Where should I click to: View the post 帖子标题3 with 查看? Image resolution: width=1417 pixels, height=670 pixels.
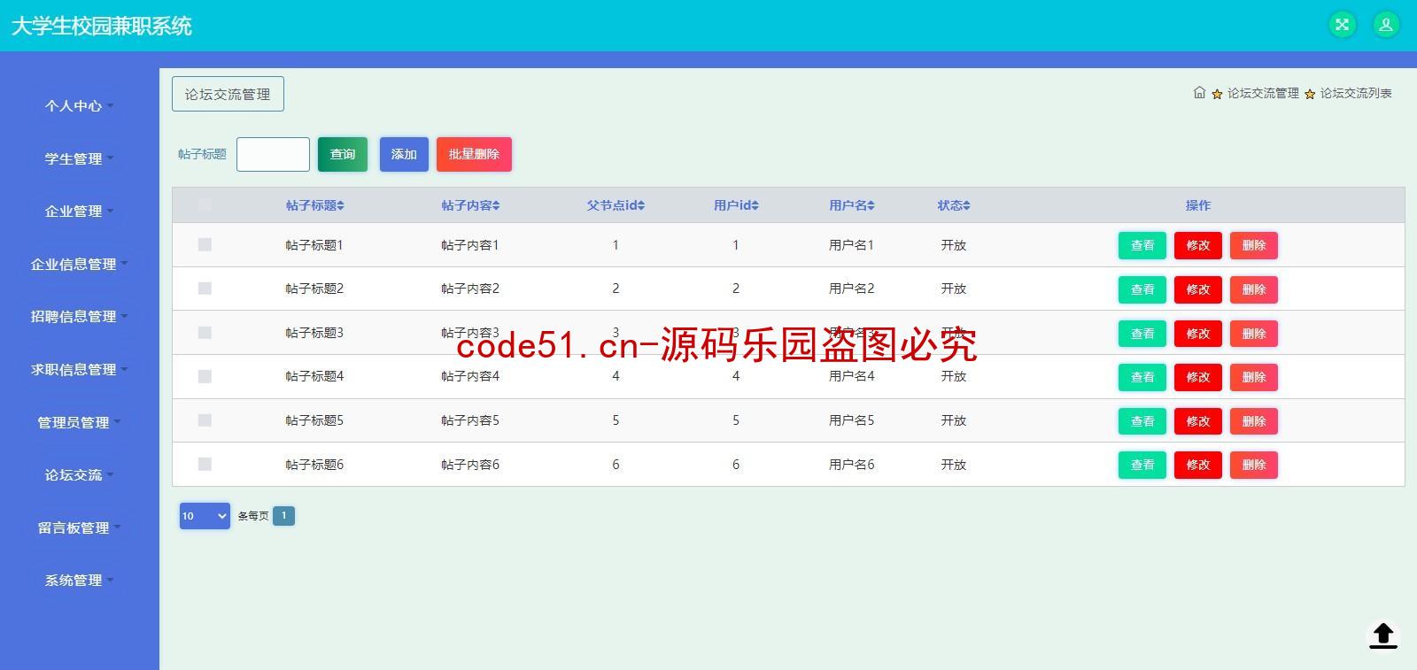pyautogui.click(x=1142, y=334)
